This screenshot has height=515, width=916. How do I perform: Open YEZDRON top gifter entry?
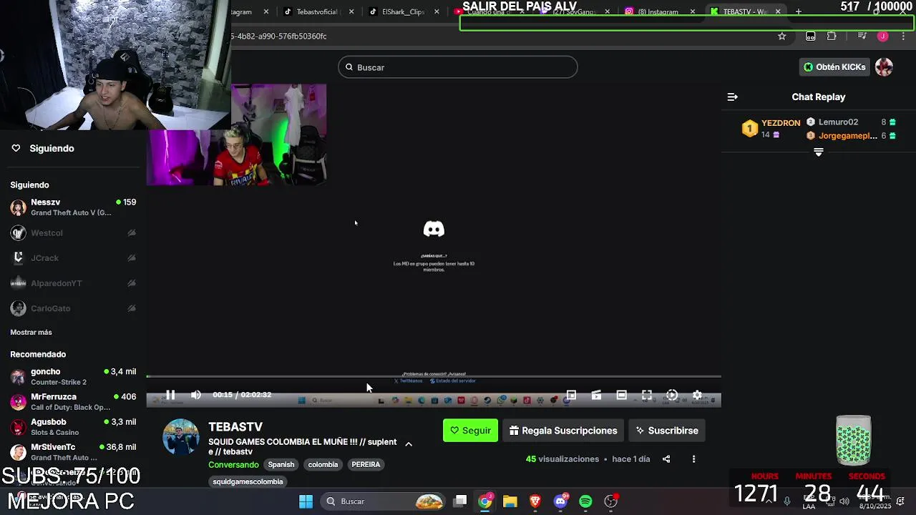771,128
